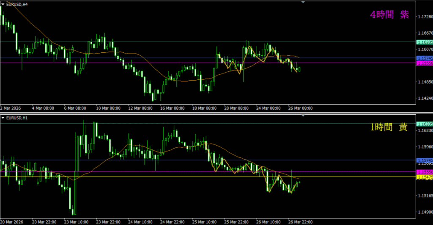Screen dimensions: 433x225
Task: Open the EURUSD,H1 chart title dropdown arrow
Action: coord(3,117)
